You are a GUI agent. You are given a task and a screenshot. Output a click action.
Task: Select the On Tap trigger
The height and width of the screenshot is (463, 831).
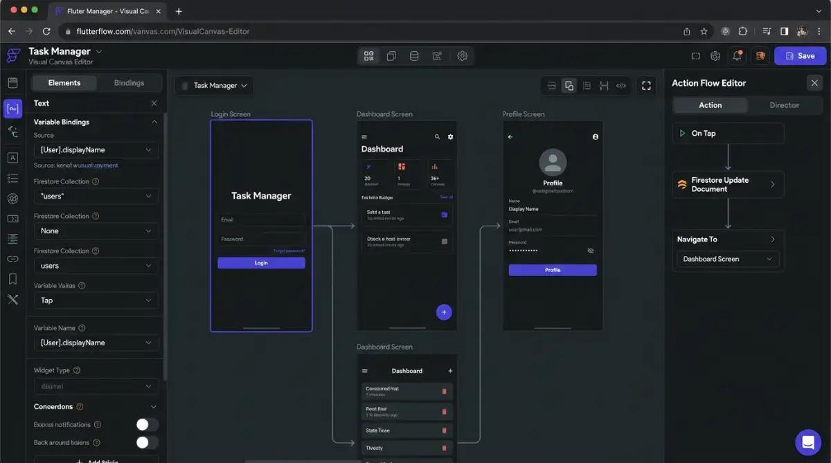click(728, 133)
